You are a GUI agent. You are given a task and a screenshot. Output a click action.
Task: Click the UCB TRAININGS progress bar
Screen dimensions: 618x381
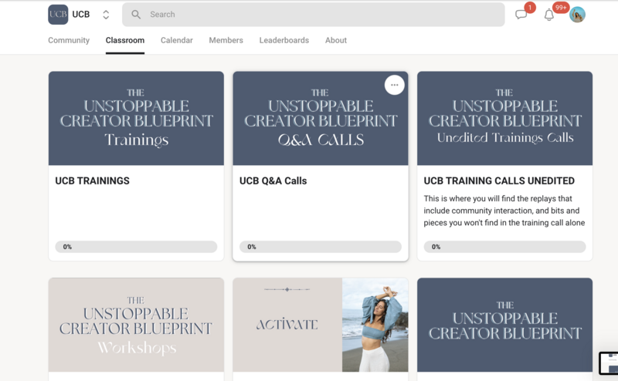[x=136, y=247]
